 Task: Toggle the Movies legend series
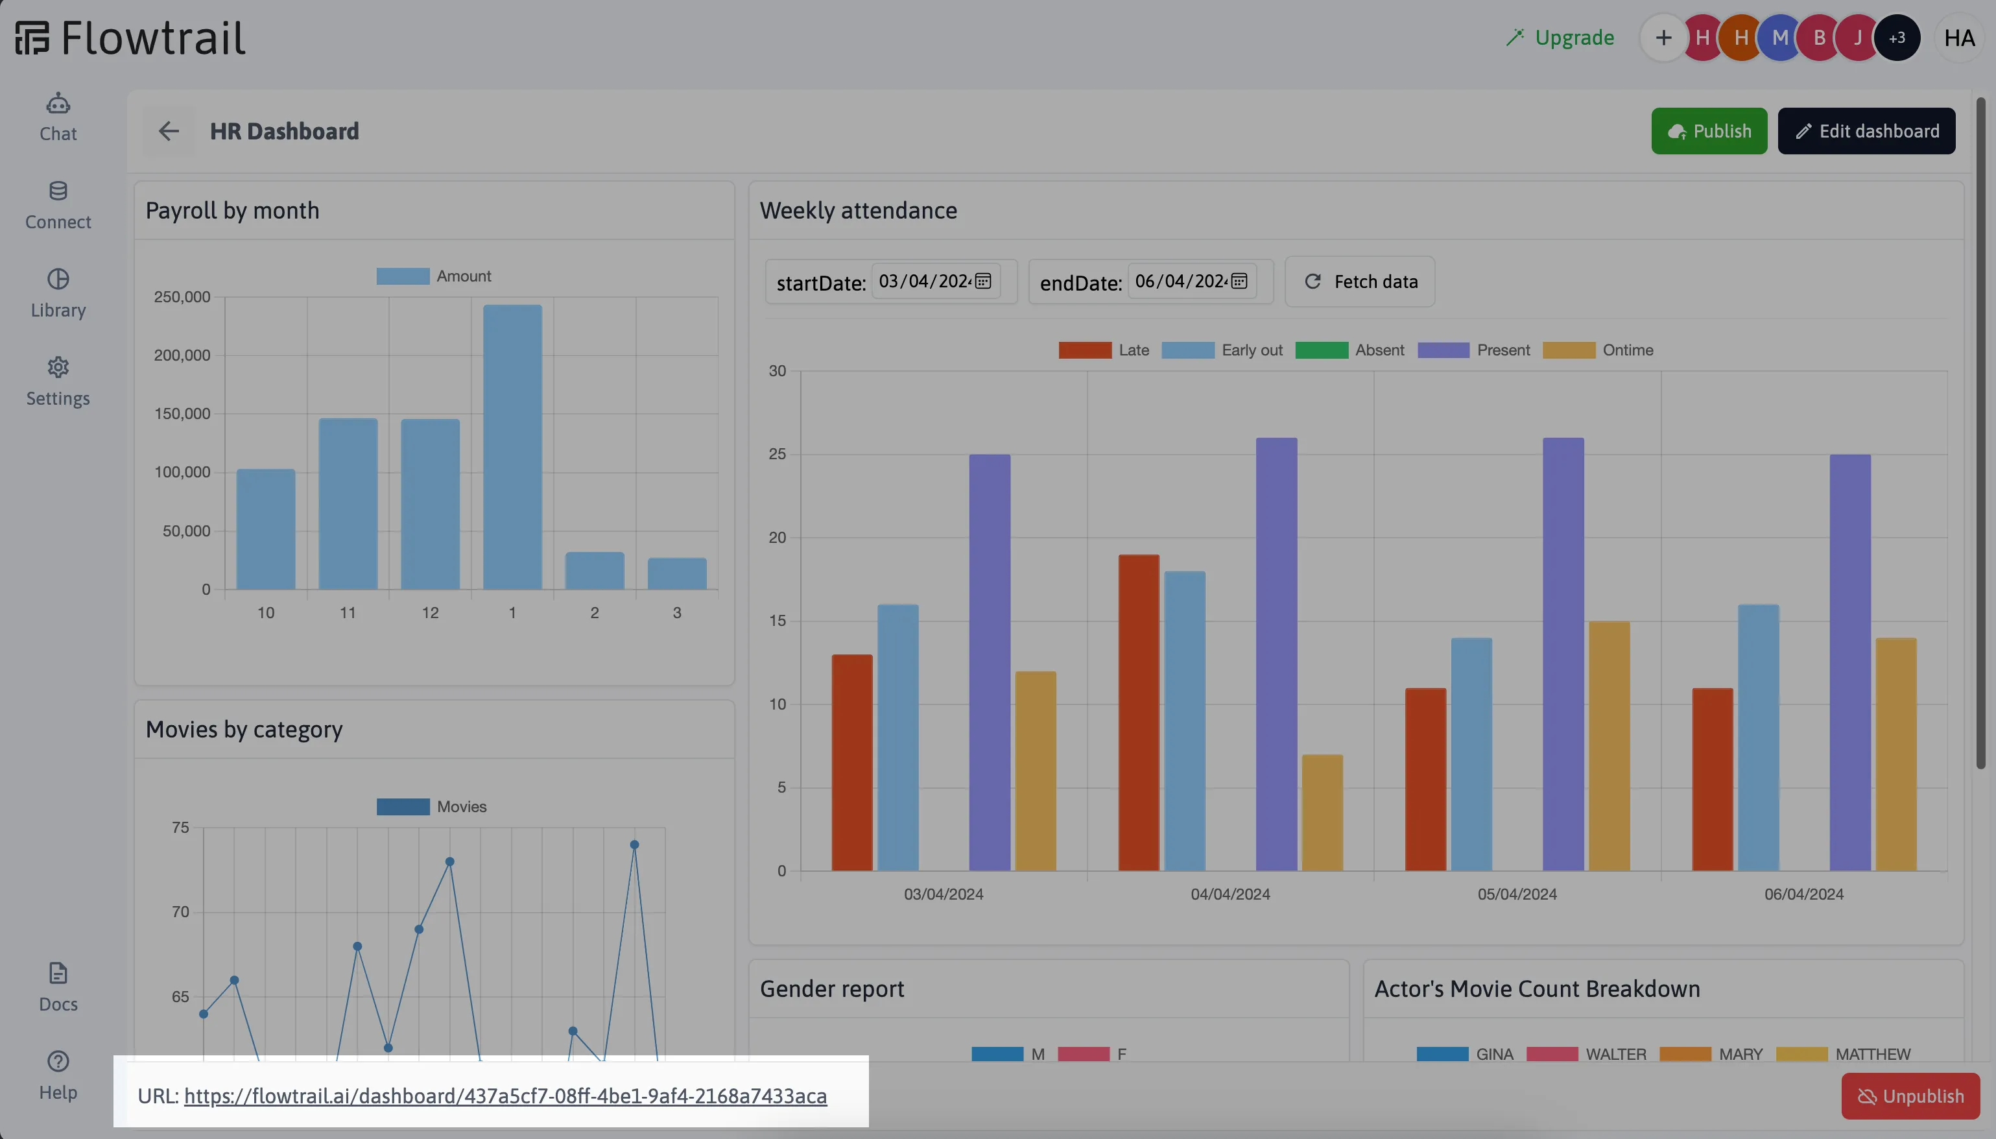432,806
